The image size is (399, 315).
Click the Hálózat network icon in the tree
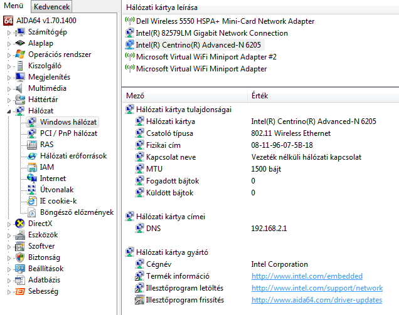tap(20, 111)
